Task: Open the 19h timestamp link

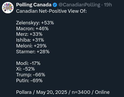Action: [x=108, y=5]
